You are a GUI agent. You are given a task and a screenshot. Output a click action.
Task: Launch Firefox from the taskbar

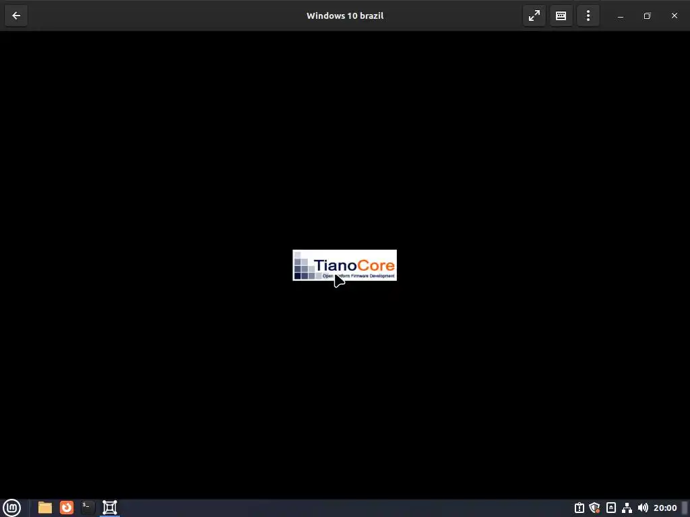[x=67, y=508]
